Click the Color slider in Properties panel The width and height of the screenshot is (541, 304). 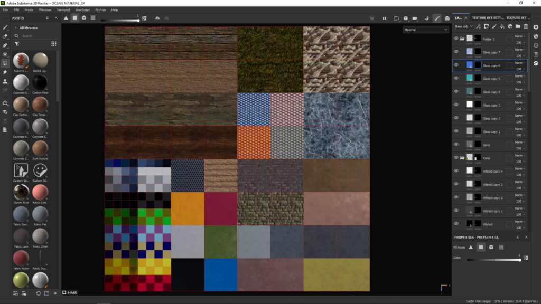[x=493, y=260]
